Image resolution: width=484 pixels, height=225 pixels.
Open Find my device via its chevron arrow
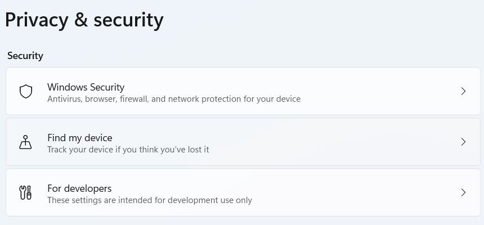[463, 142]
